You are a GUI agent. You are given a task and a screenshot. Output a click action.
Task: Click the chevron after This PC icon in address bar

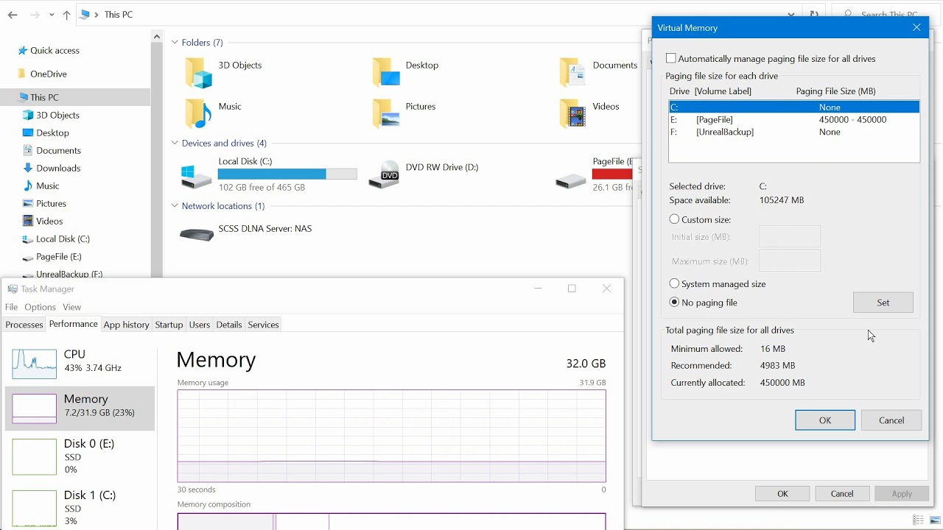tap(97, 15)
